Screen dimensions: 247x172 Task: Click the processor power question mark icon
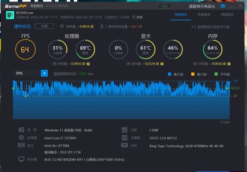[88, 64]
